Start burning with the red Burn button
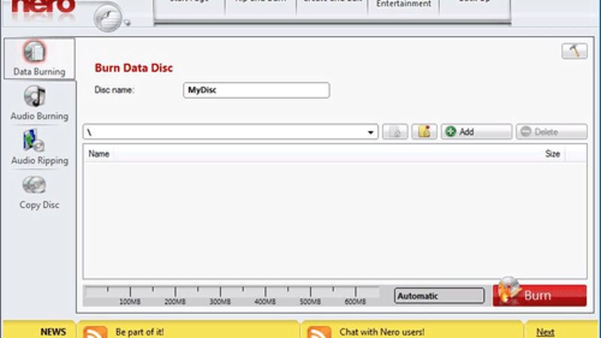The image size is (601, 338). tap(539, 295)
